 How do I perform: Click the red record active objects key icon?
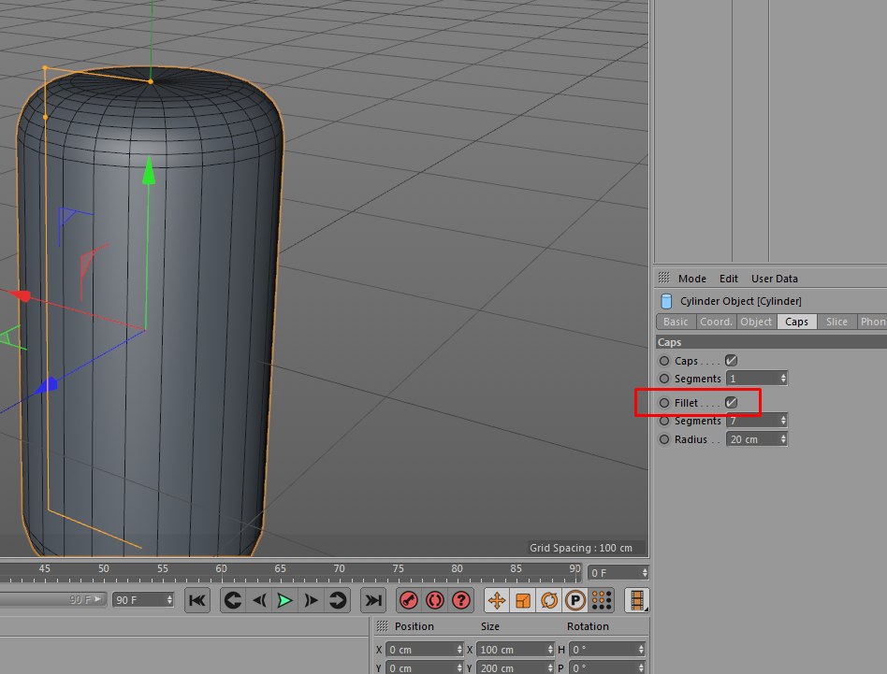408,600
